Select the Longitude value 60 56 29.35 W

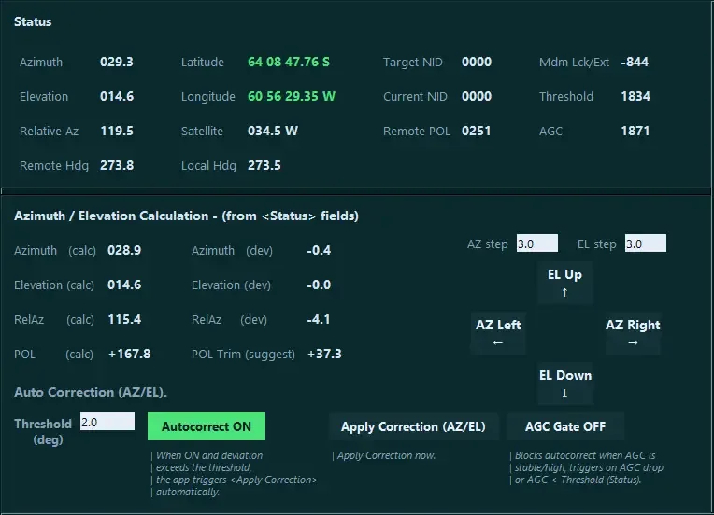click(x=292, y=96)
